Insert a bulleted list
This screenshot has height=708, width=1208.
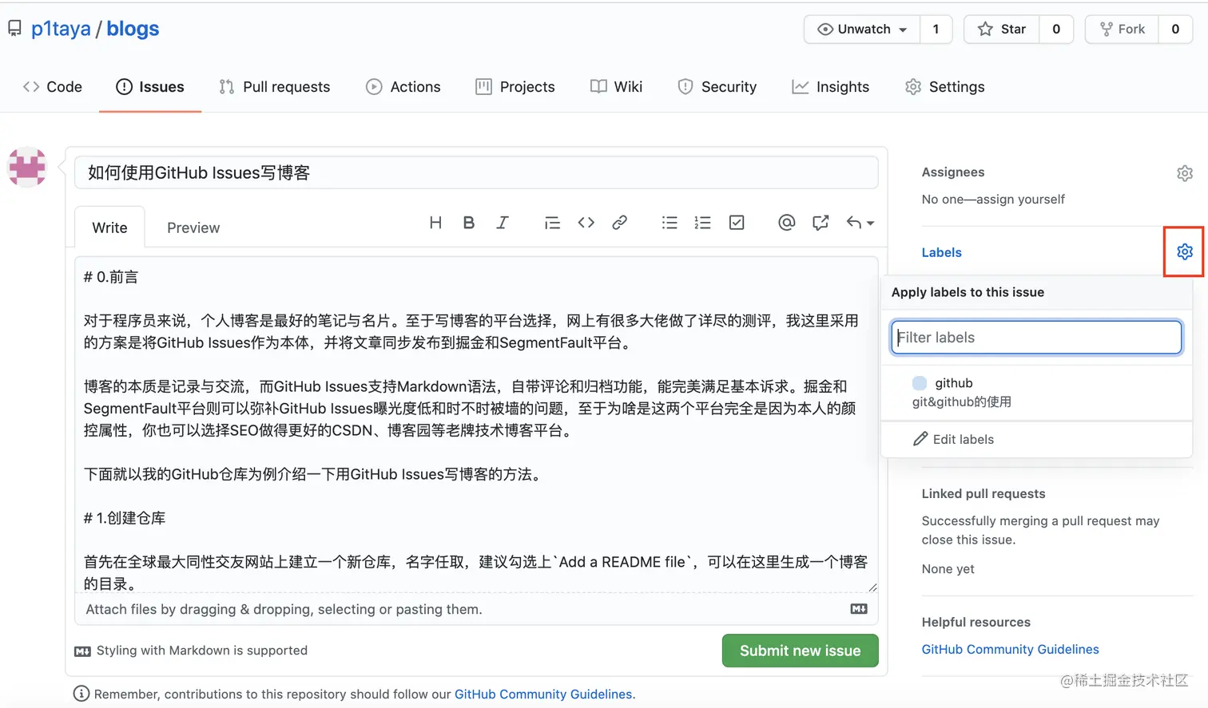(670, 223)
